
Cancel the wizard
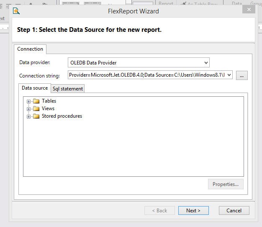point(234,210)
